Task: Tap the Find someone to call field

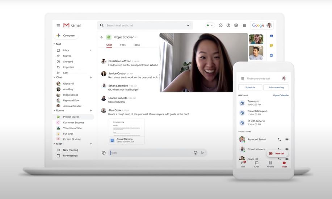Action: tap(264, 79)
